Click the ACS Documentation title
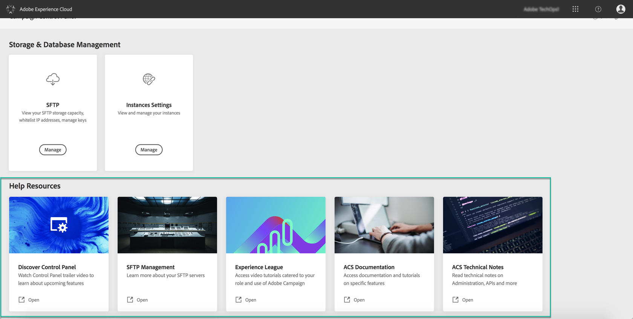The width and height of the screenshot is (633, 319). click(x=369, y=267)
